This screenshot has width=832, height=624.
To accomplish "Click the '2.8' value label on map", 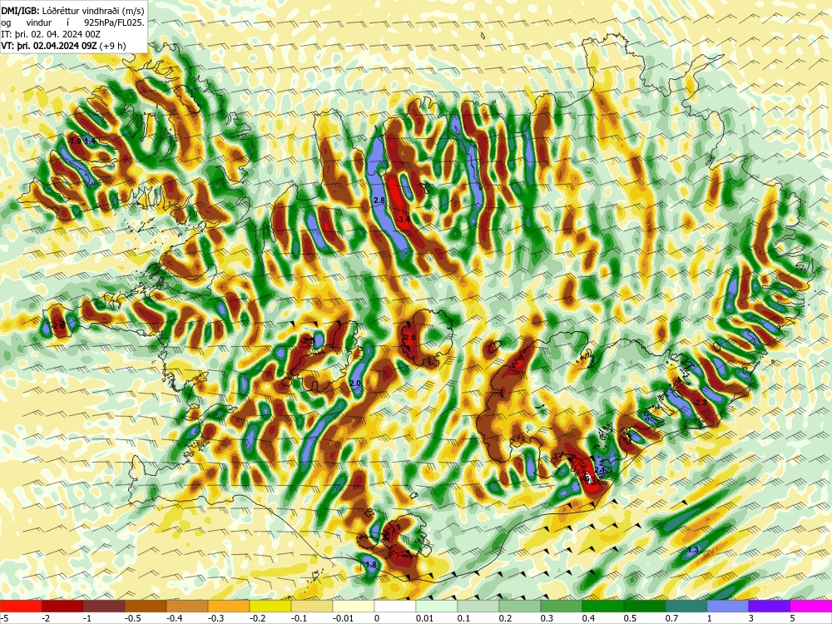I will pyautogui.click(x=379, y=201).
